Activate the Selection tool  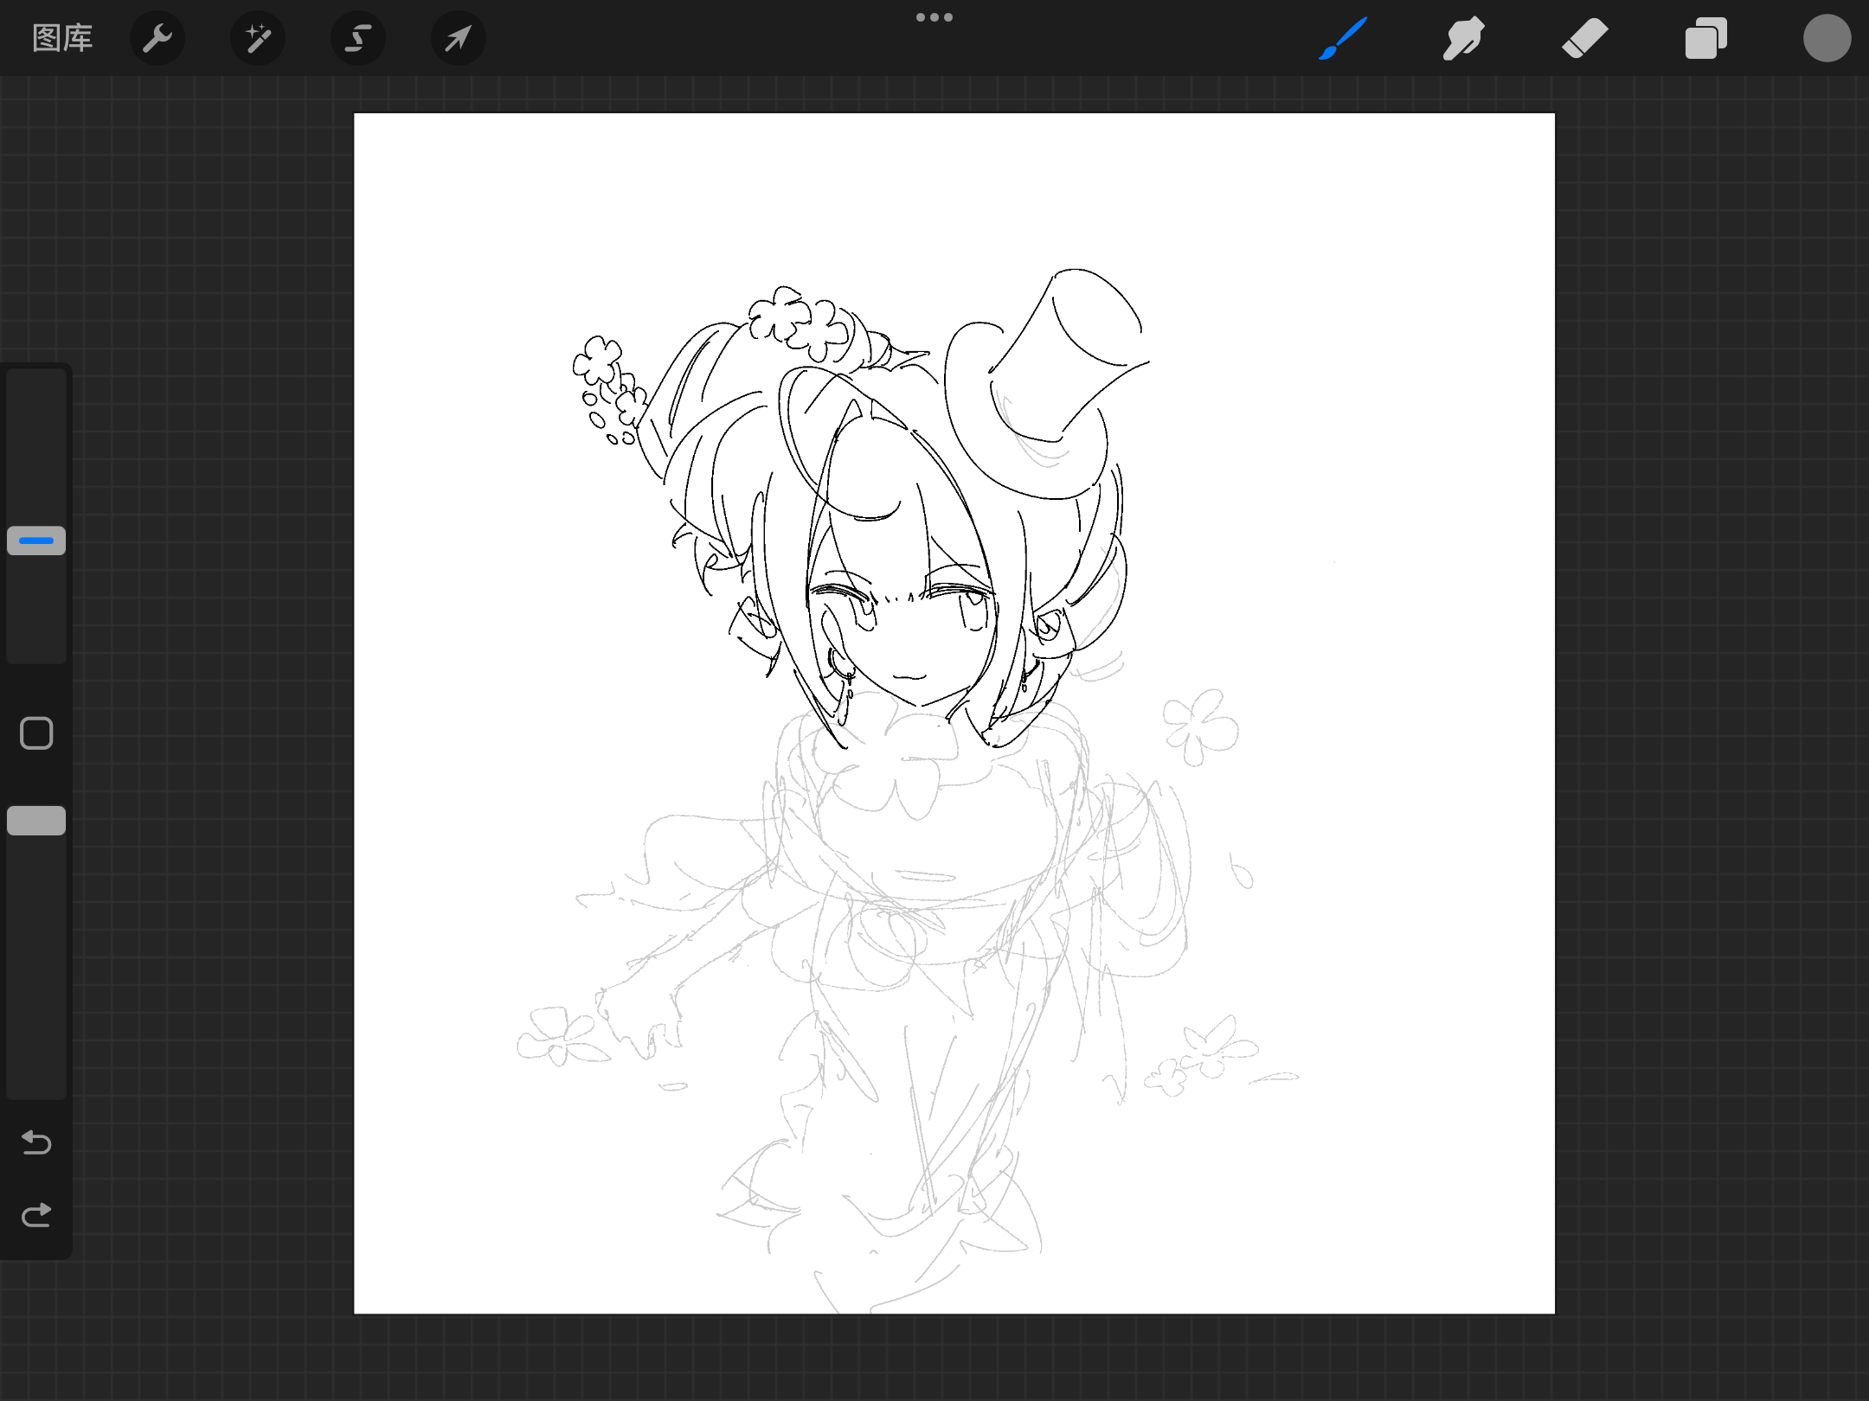point(358,38)
